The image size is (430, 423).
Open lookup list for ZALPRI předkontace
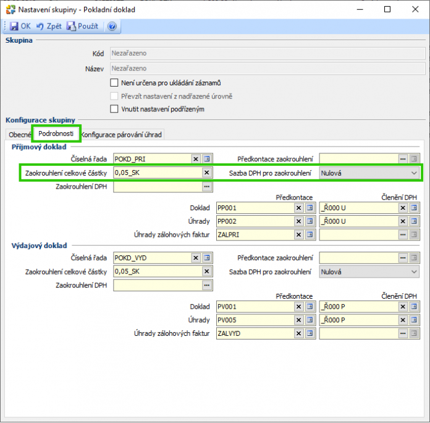310,235
